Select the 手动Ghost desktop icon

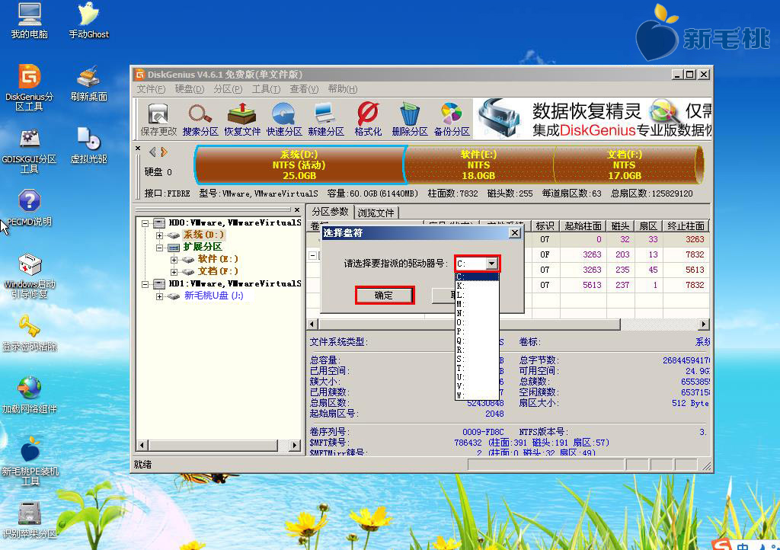point(88,21)
